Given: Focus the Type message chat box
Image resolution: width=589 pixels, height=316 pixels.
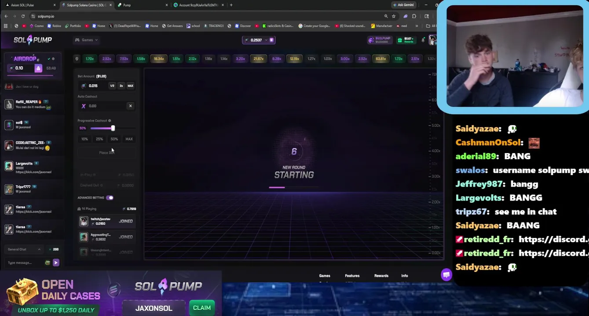Looking at the screenshot, I should click(x=26, y=262).
